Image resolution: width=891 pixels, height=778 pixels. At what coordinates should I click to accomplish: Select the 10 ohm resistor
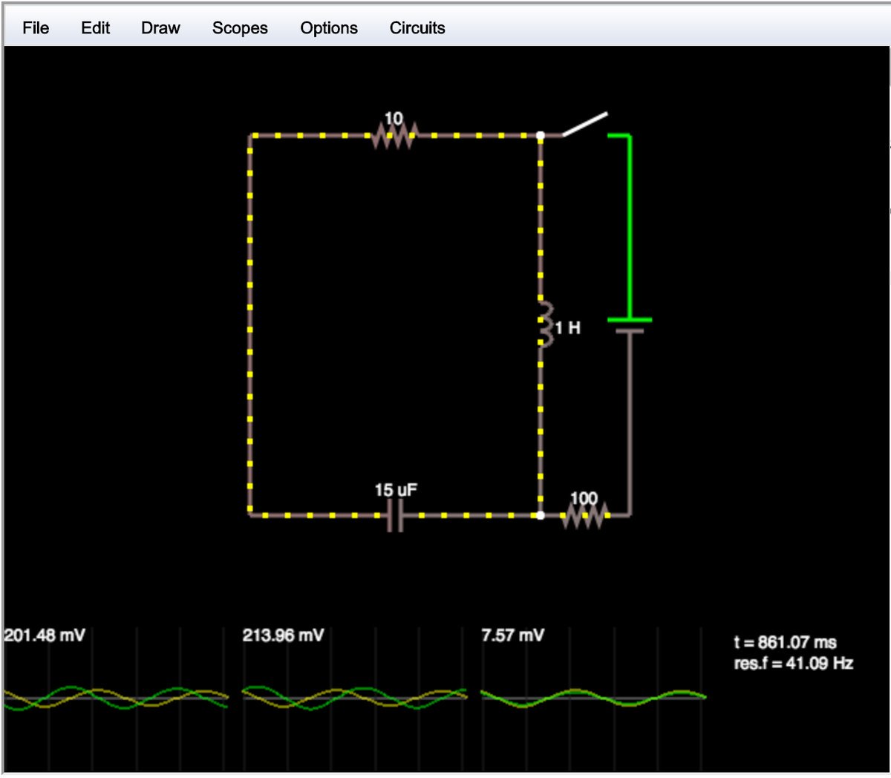[395, 135]
